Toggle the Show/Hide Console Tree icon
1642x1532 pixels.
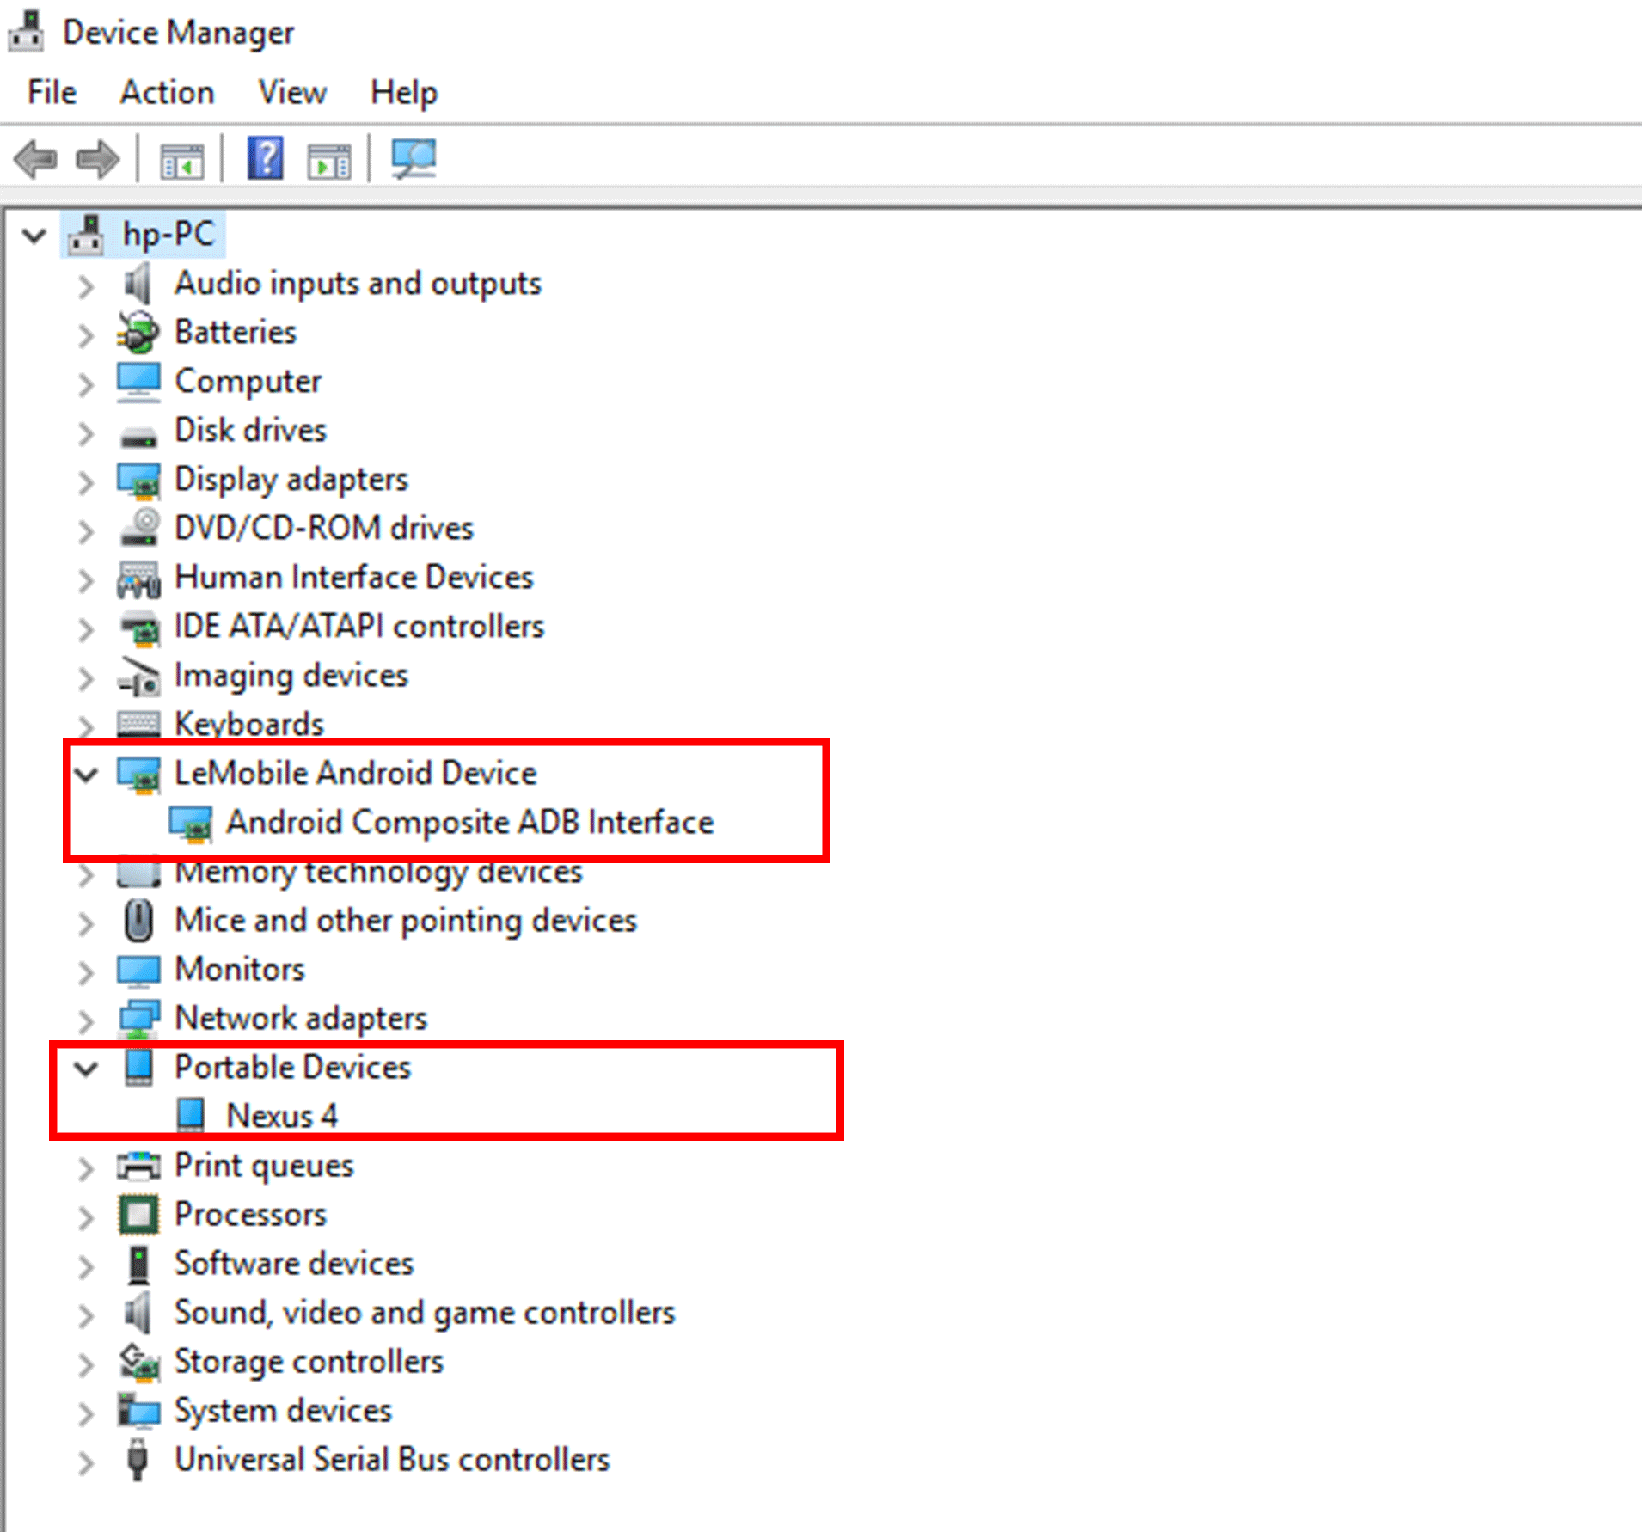182,158
